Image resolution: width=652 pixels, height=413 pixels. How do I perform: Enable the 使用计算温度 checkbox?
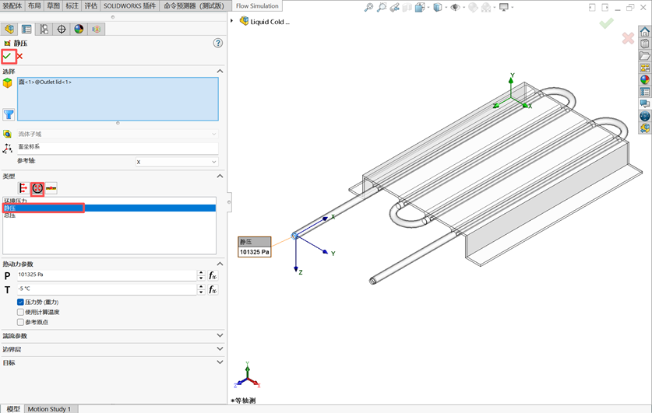[20, 312]
